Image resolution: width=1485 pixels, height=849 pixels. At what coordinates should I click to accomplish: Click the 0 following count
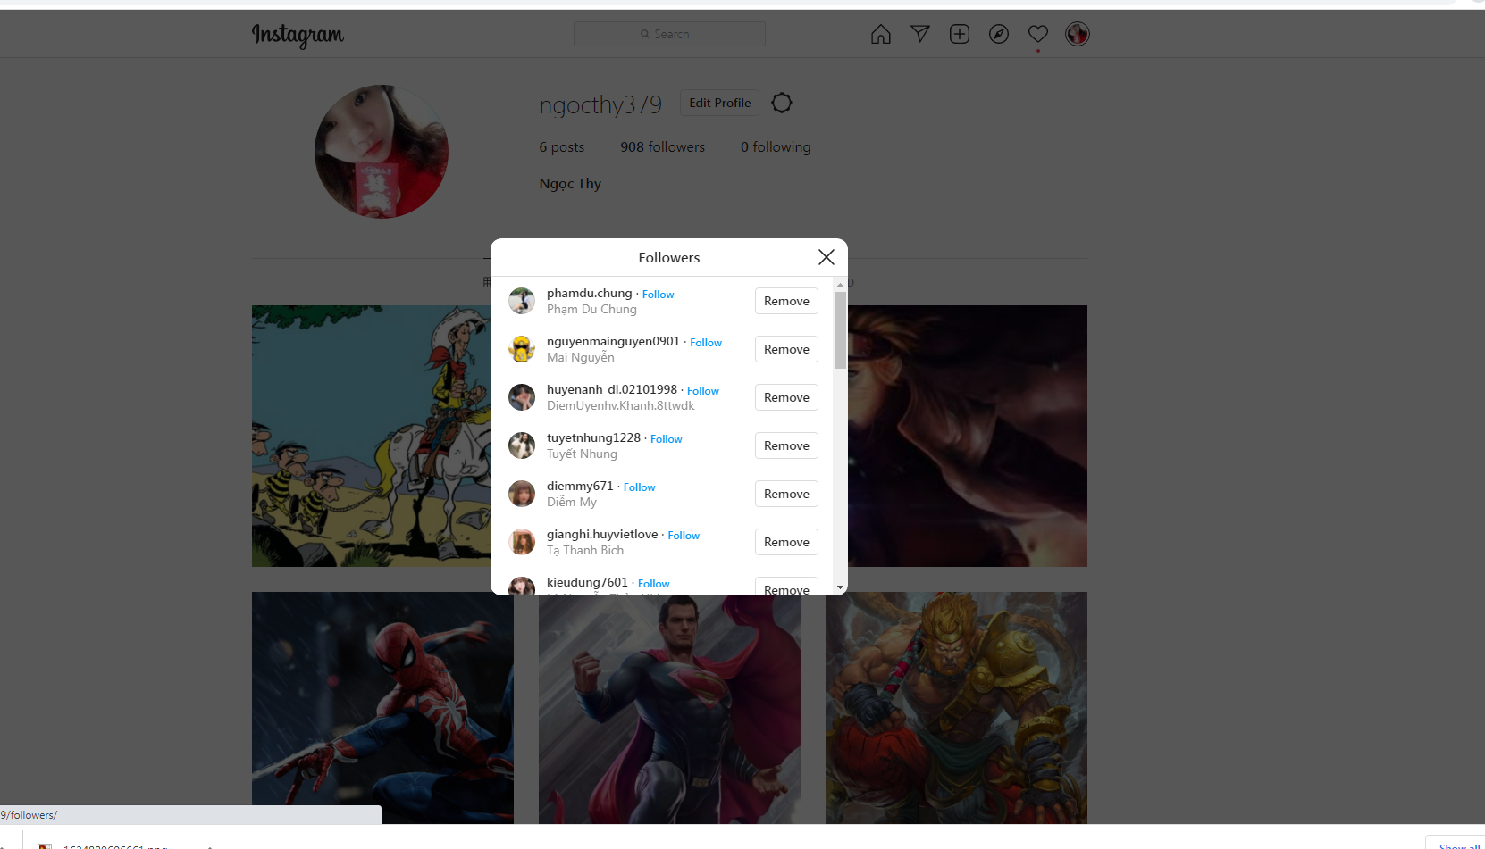tap(776, 147)
